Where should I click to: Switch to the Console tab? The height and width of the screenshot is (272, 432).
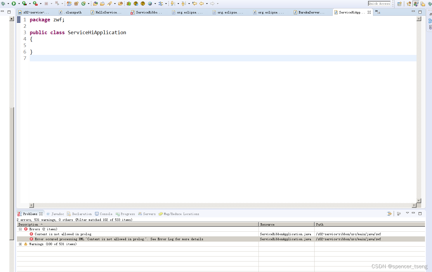[106, 214]
